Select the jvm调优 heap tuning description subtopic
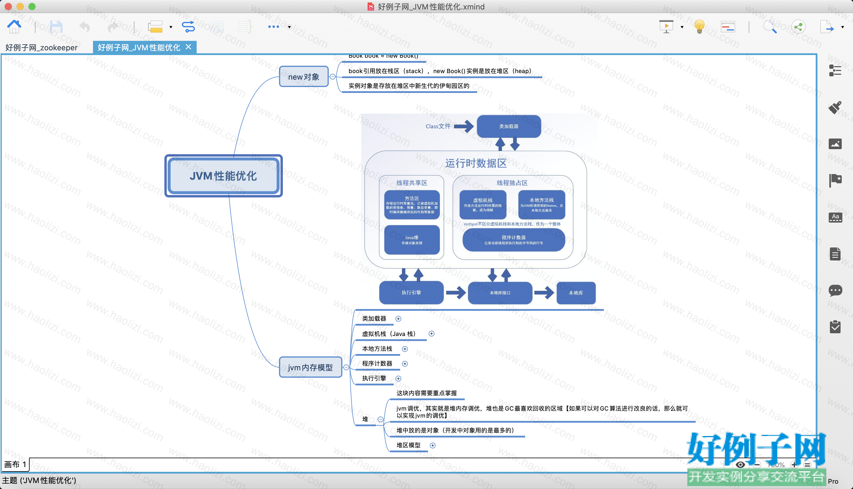Viewport: 853px width, 489px height. click(542, 412)
